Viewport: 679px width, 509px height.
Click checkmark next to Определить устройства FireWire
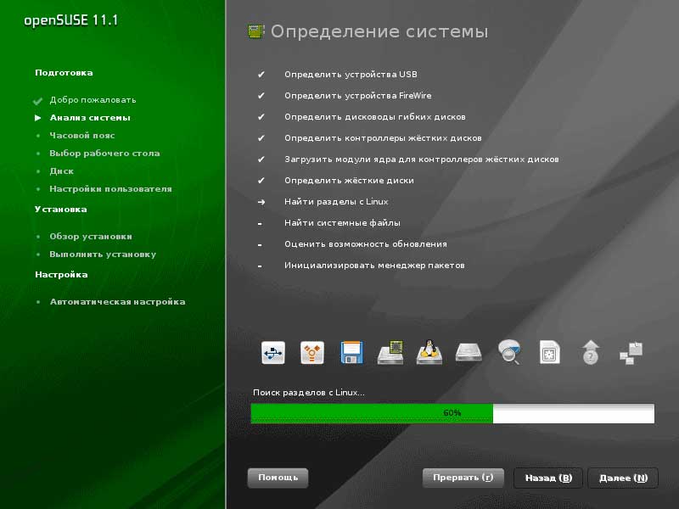point(261,96)
